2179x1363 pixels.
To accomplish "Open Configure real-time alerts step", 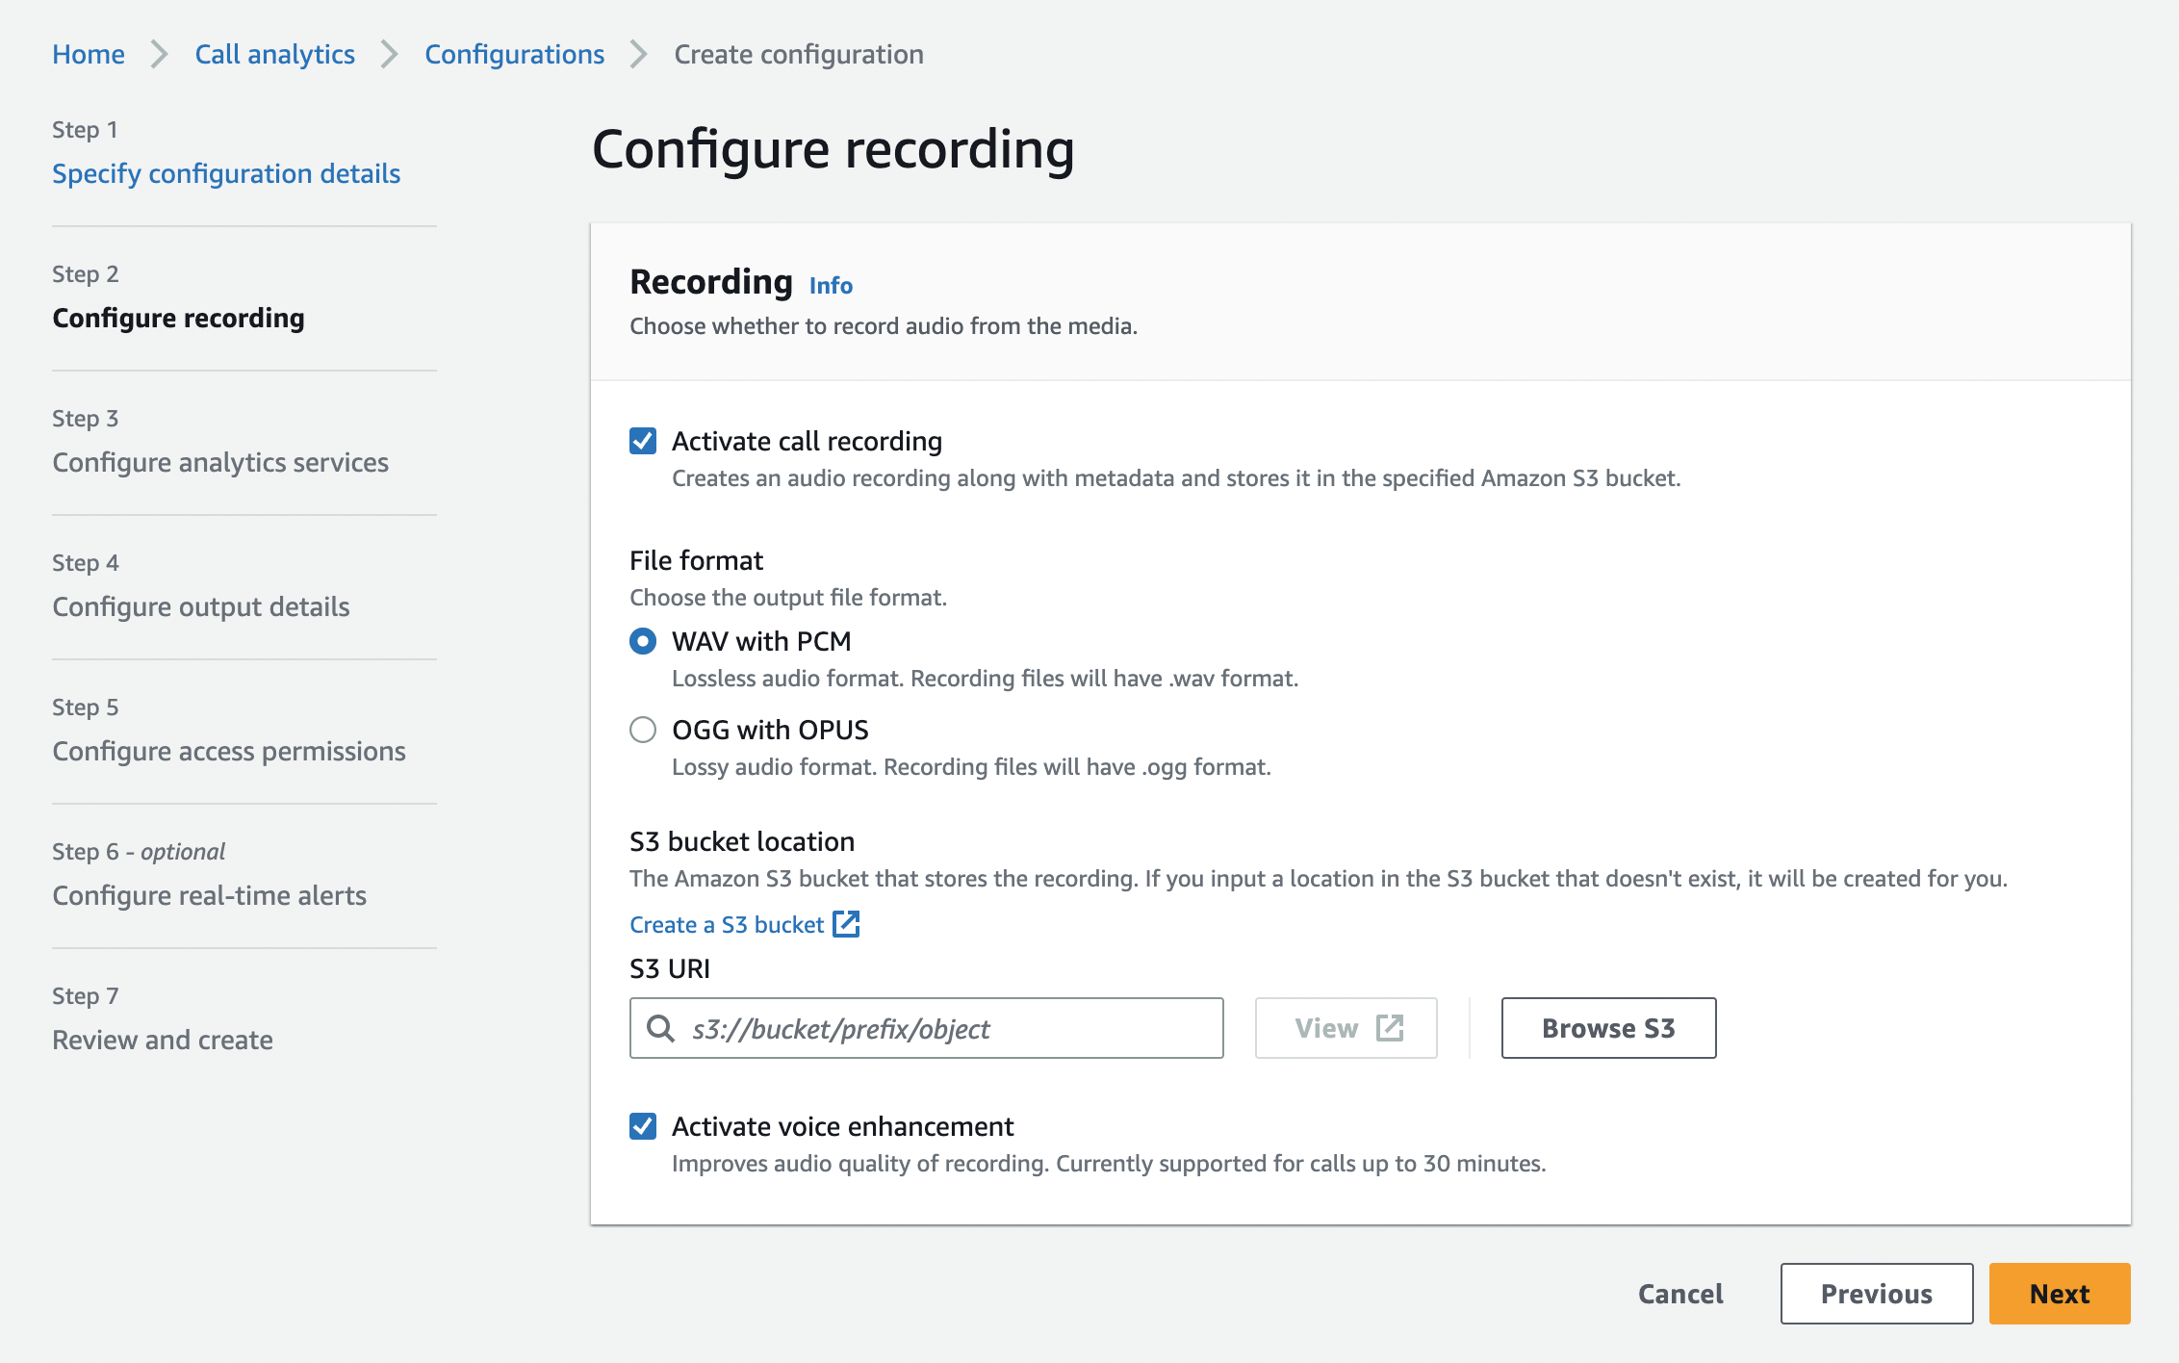I will click(208, 895).
